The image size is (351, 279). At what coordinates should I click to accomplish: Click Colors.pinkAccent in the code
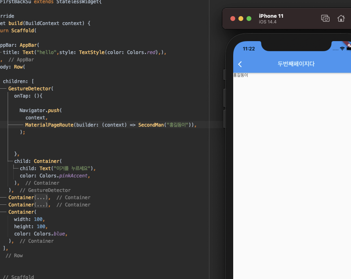(x=63, y=176)
